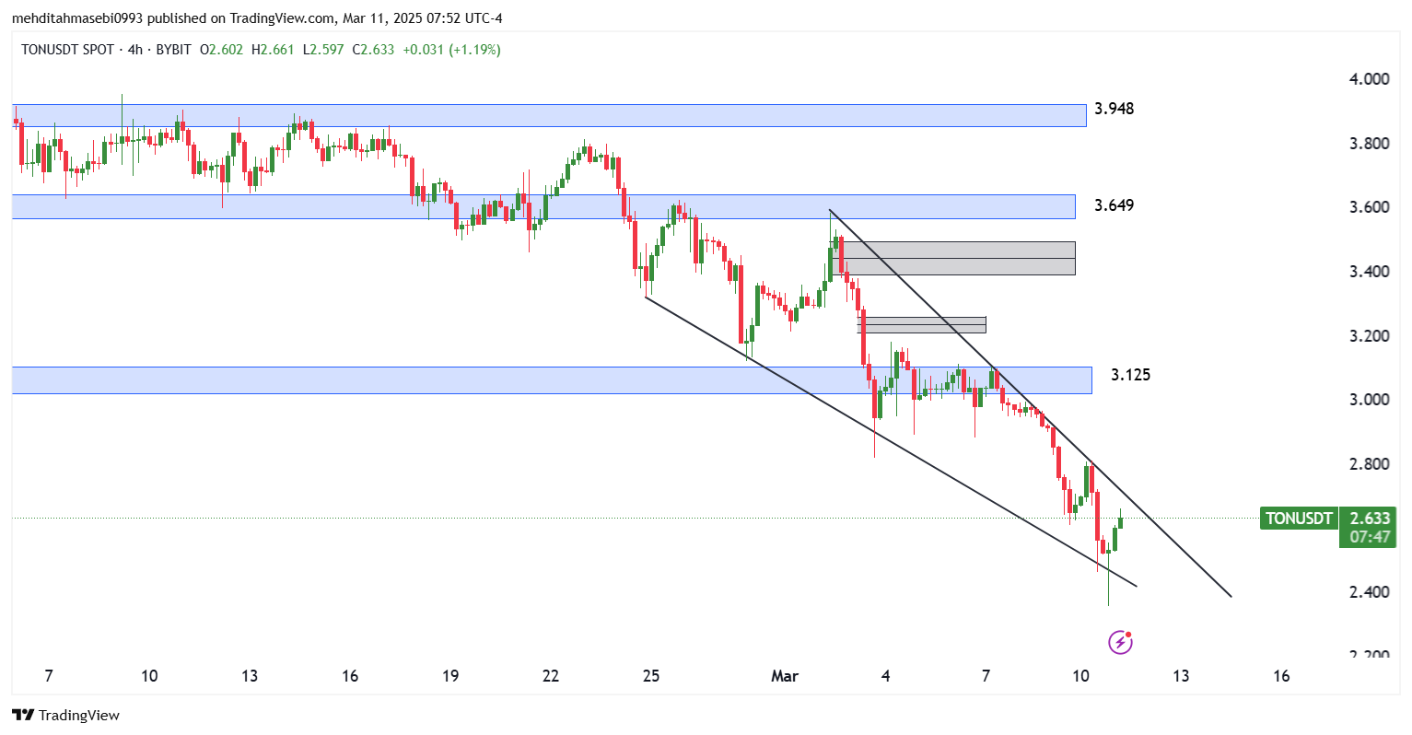Click the purple lightning event icon
Image resolution: width=1412 pixels, height=735 pixels.
point(1120,642)
